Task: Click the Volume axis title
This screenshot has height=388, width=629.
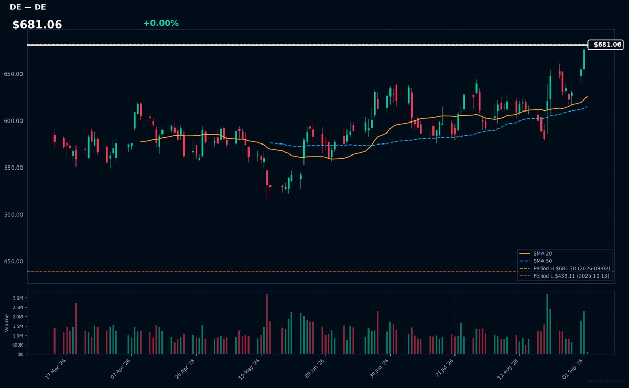Action: (x=7, y=323)
